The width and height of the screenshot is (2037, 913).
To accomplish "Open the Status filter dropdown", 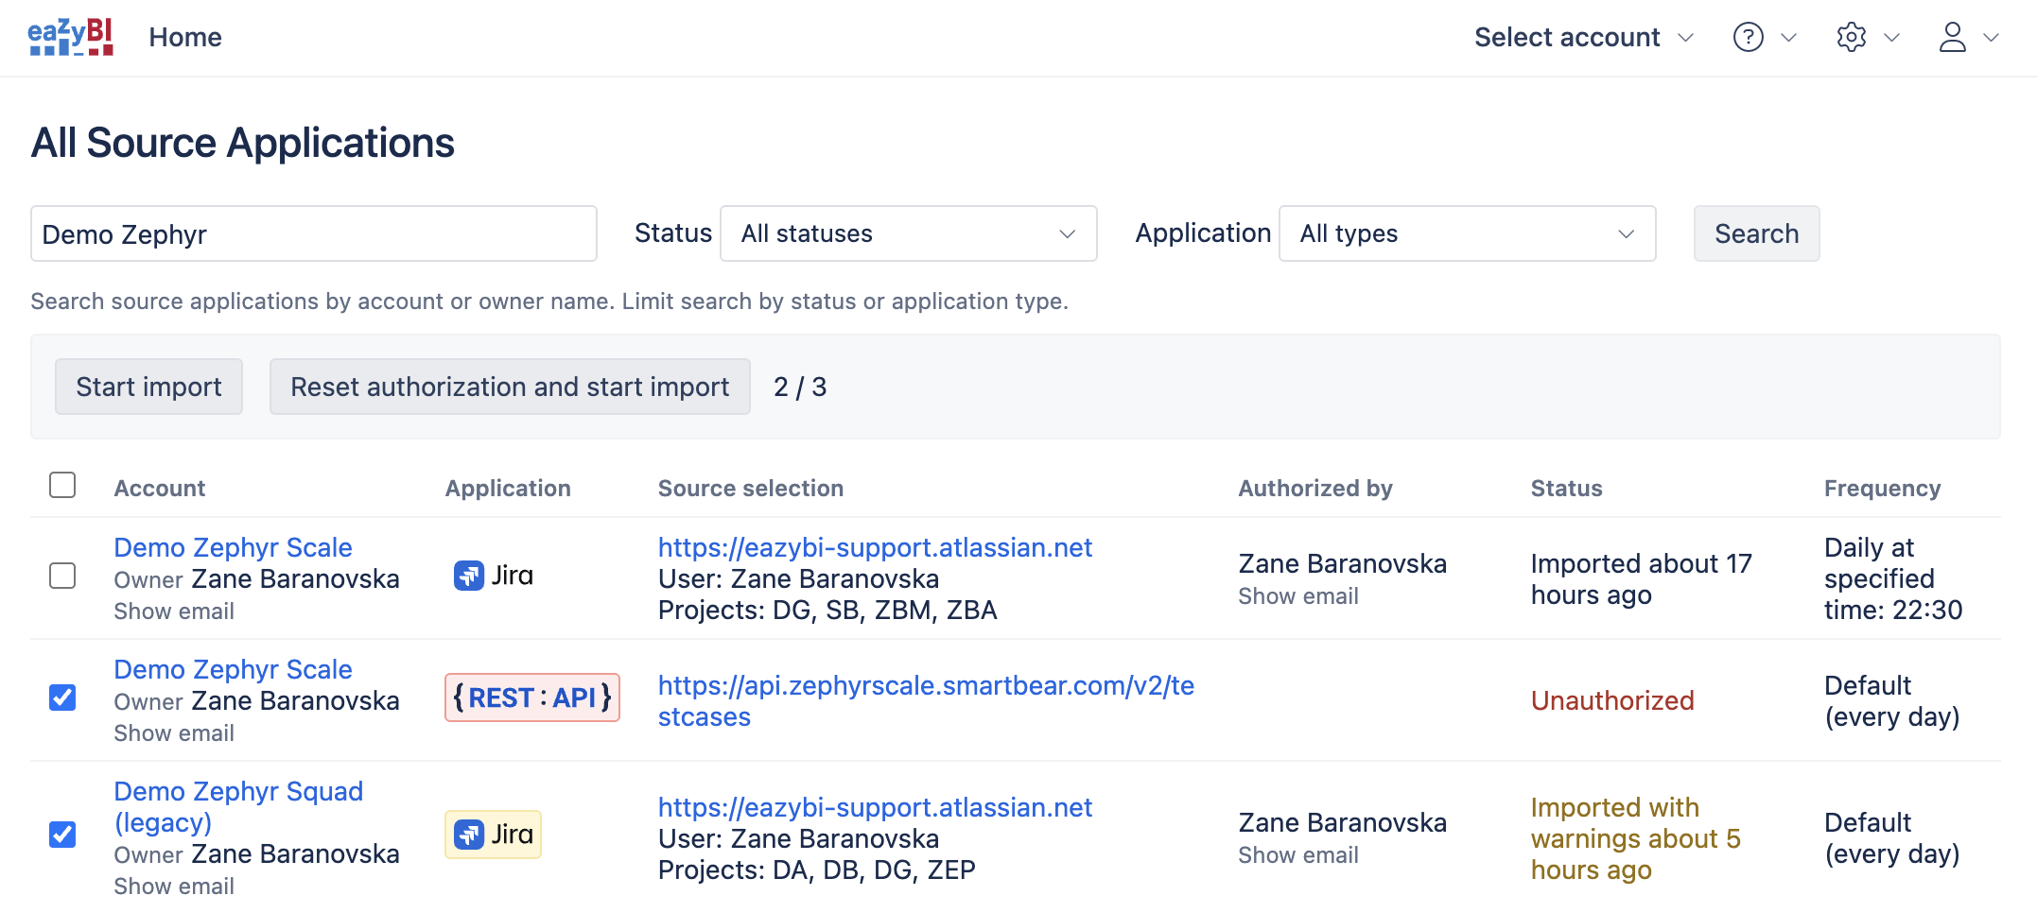I will [x=909, y=233].
